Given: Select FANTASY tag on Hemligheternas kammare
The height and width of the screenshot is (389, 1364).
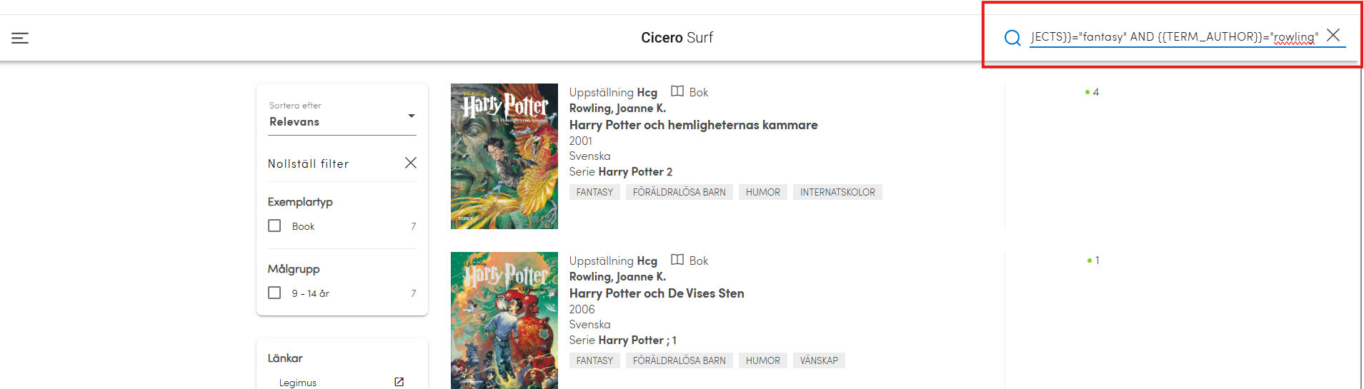Looking at the screenshot, I should tap(594, 192).
